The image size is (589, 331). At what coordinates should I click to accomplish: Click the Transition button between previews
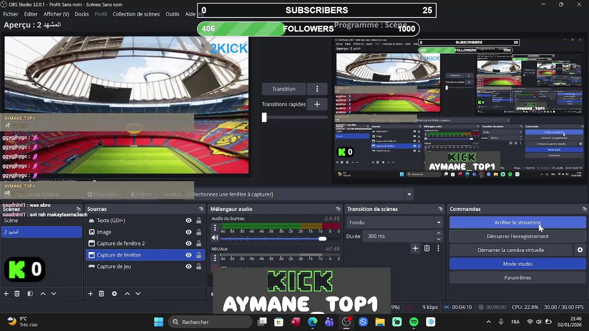point(283,89)
